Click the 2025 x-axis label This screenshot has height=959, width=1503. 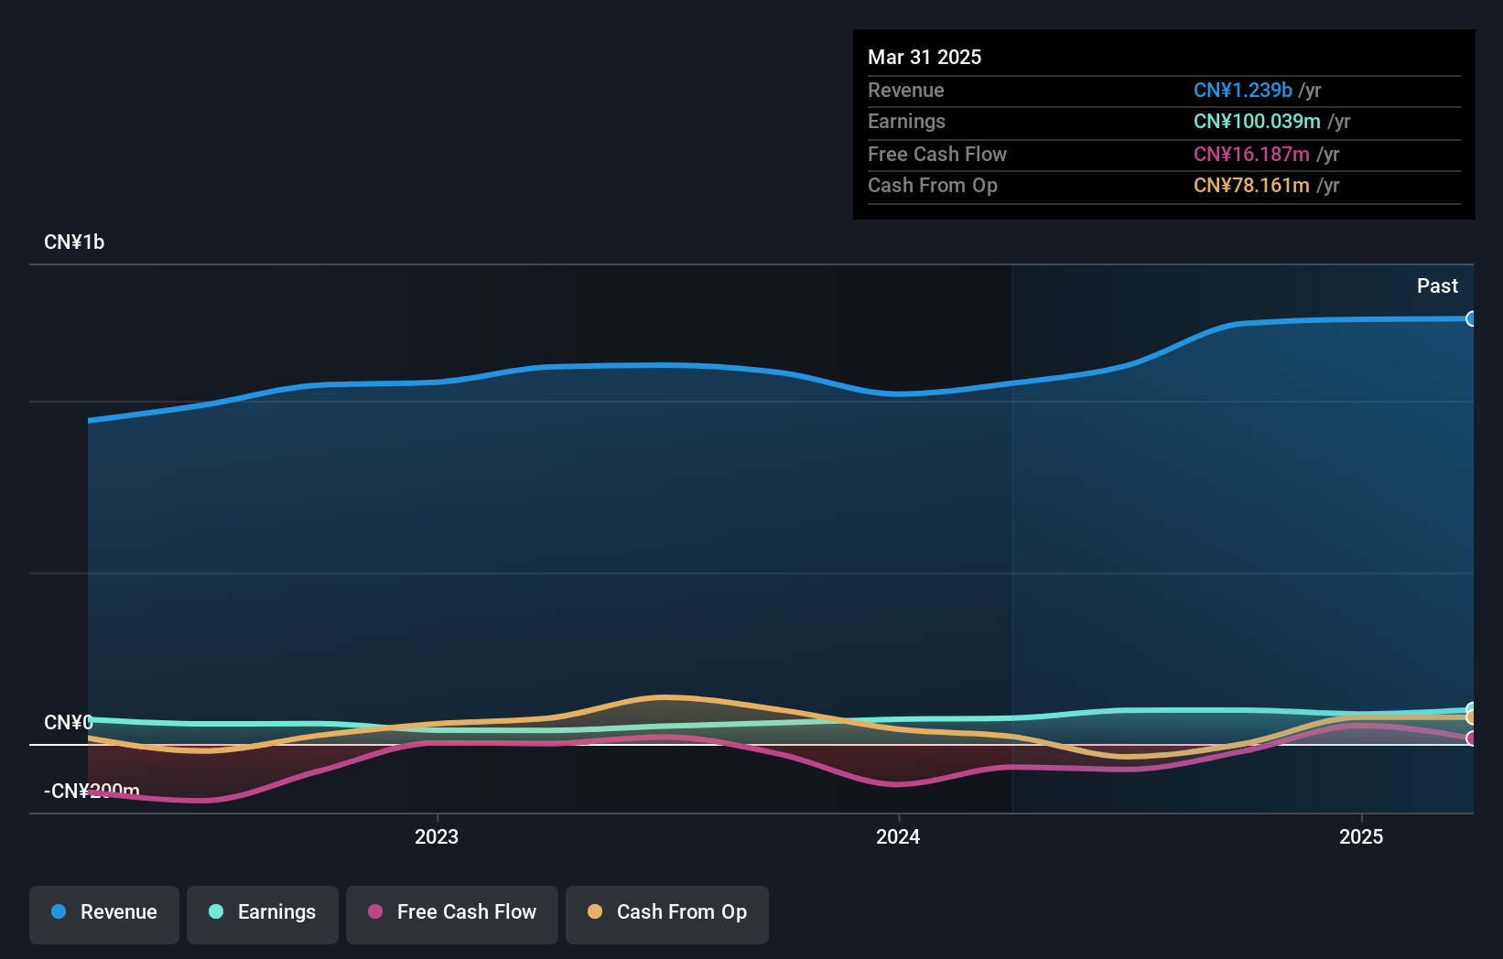tap(1361, 836)
